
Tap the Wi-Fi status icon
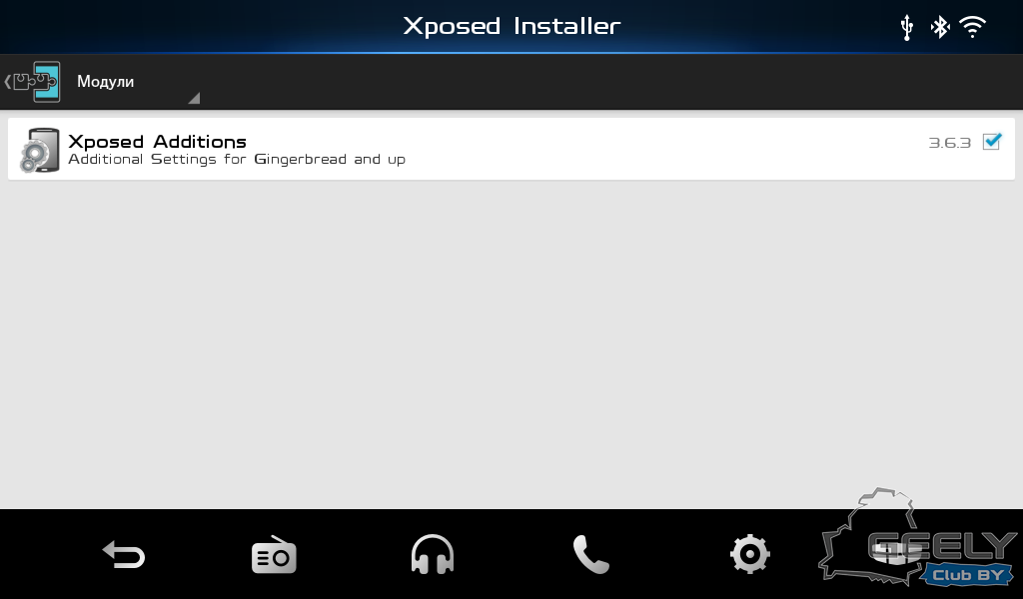click(x=972, y=27)
